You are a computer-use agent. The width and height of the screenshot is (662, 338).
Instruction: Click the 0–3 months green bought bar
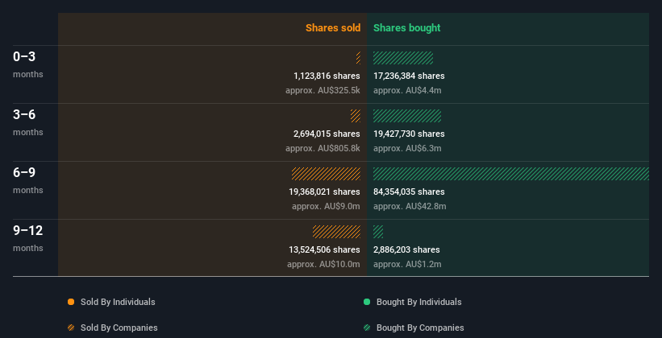point(403,58)
